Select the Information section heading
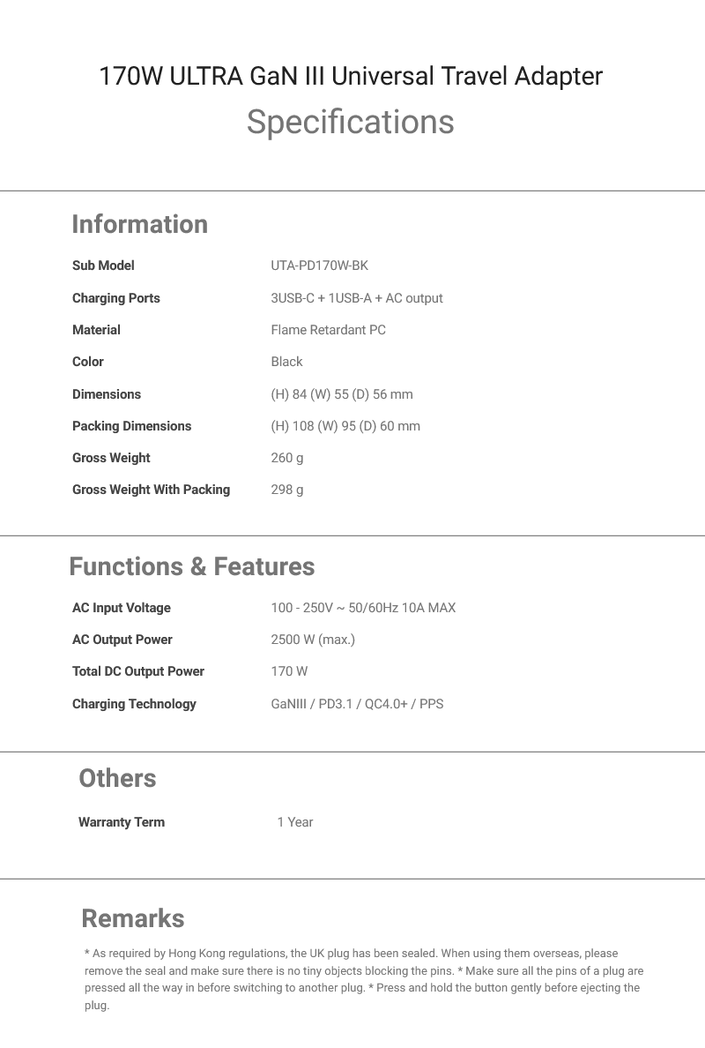 [139, 224]
